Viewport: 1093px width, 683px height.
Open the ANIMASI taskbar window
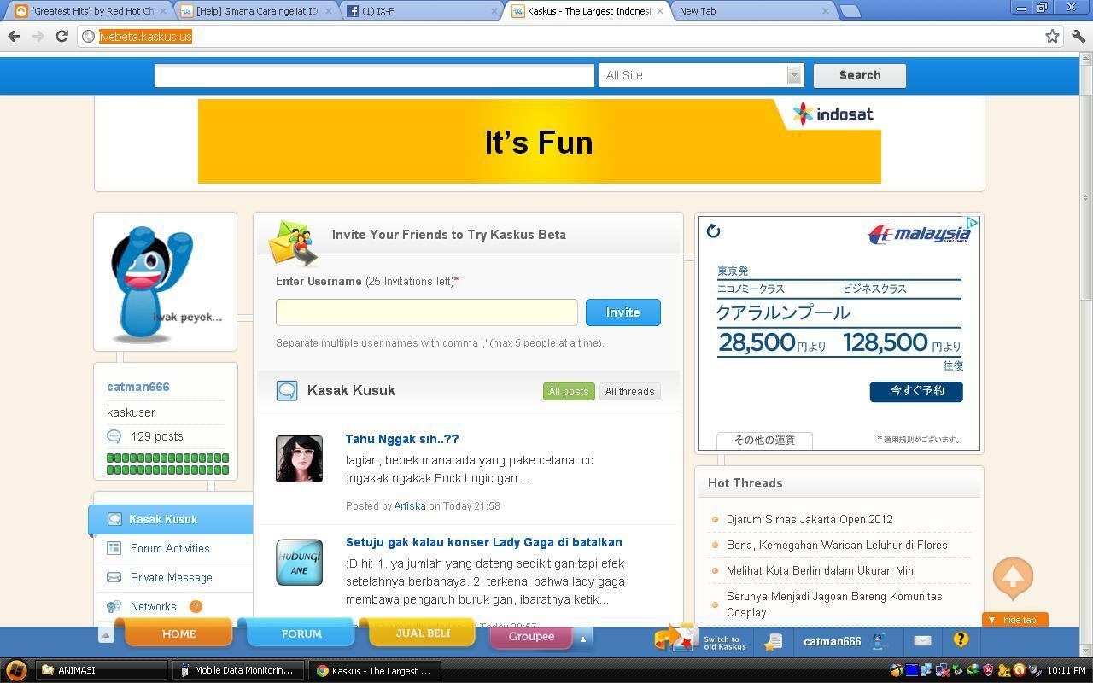pyautogui.click(x=102, y=670)
